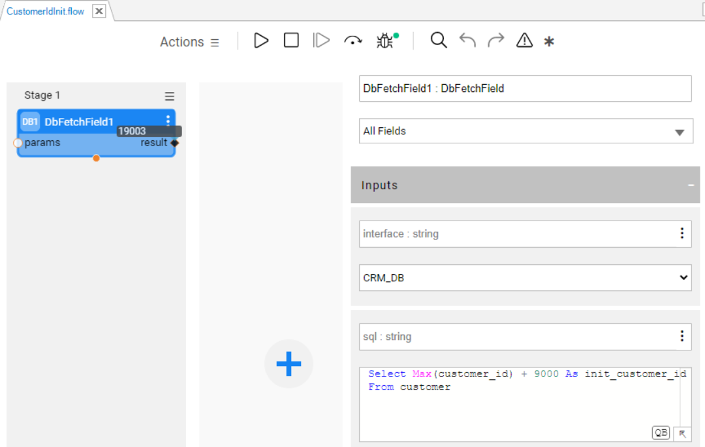Click the asterisk icon in toolbar

[549, 42]
